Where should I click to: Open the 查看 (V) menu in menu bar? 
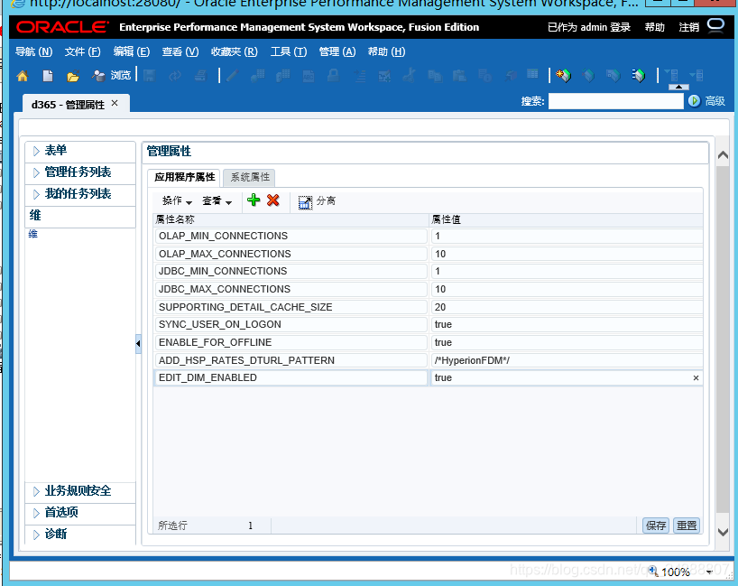pos(180,51)
